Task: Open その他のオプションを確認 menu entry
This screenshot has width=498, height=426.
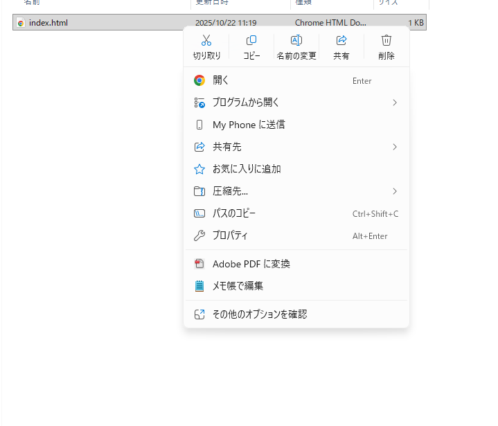Action: click(x=259, y=314)
